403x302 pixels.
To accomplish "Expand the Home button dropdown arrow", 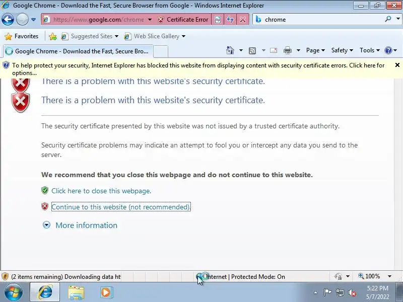I will pos(241,50).
